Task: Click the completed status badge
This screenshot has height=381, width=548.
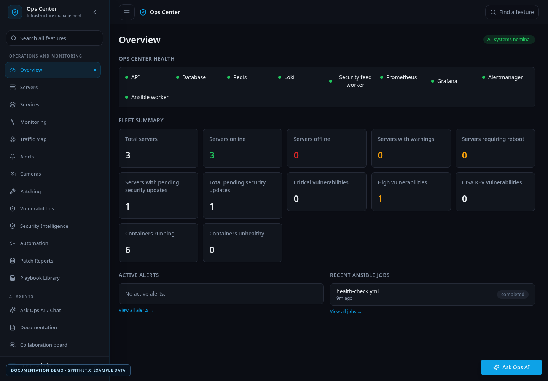Action: coord(513,295)
